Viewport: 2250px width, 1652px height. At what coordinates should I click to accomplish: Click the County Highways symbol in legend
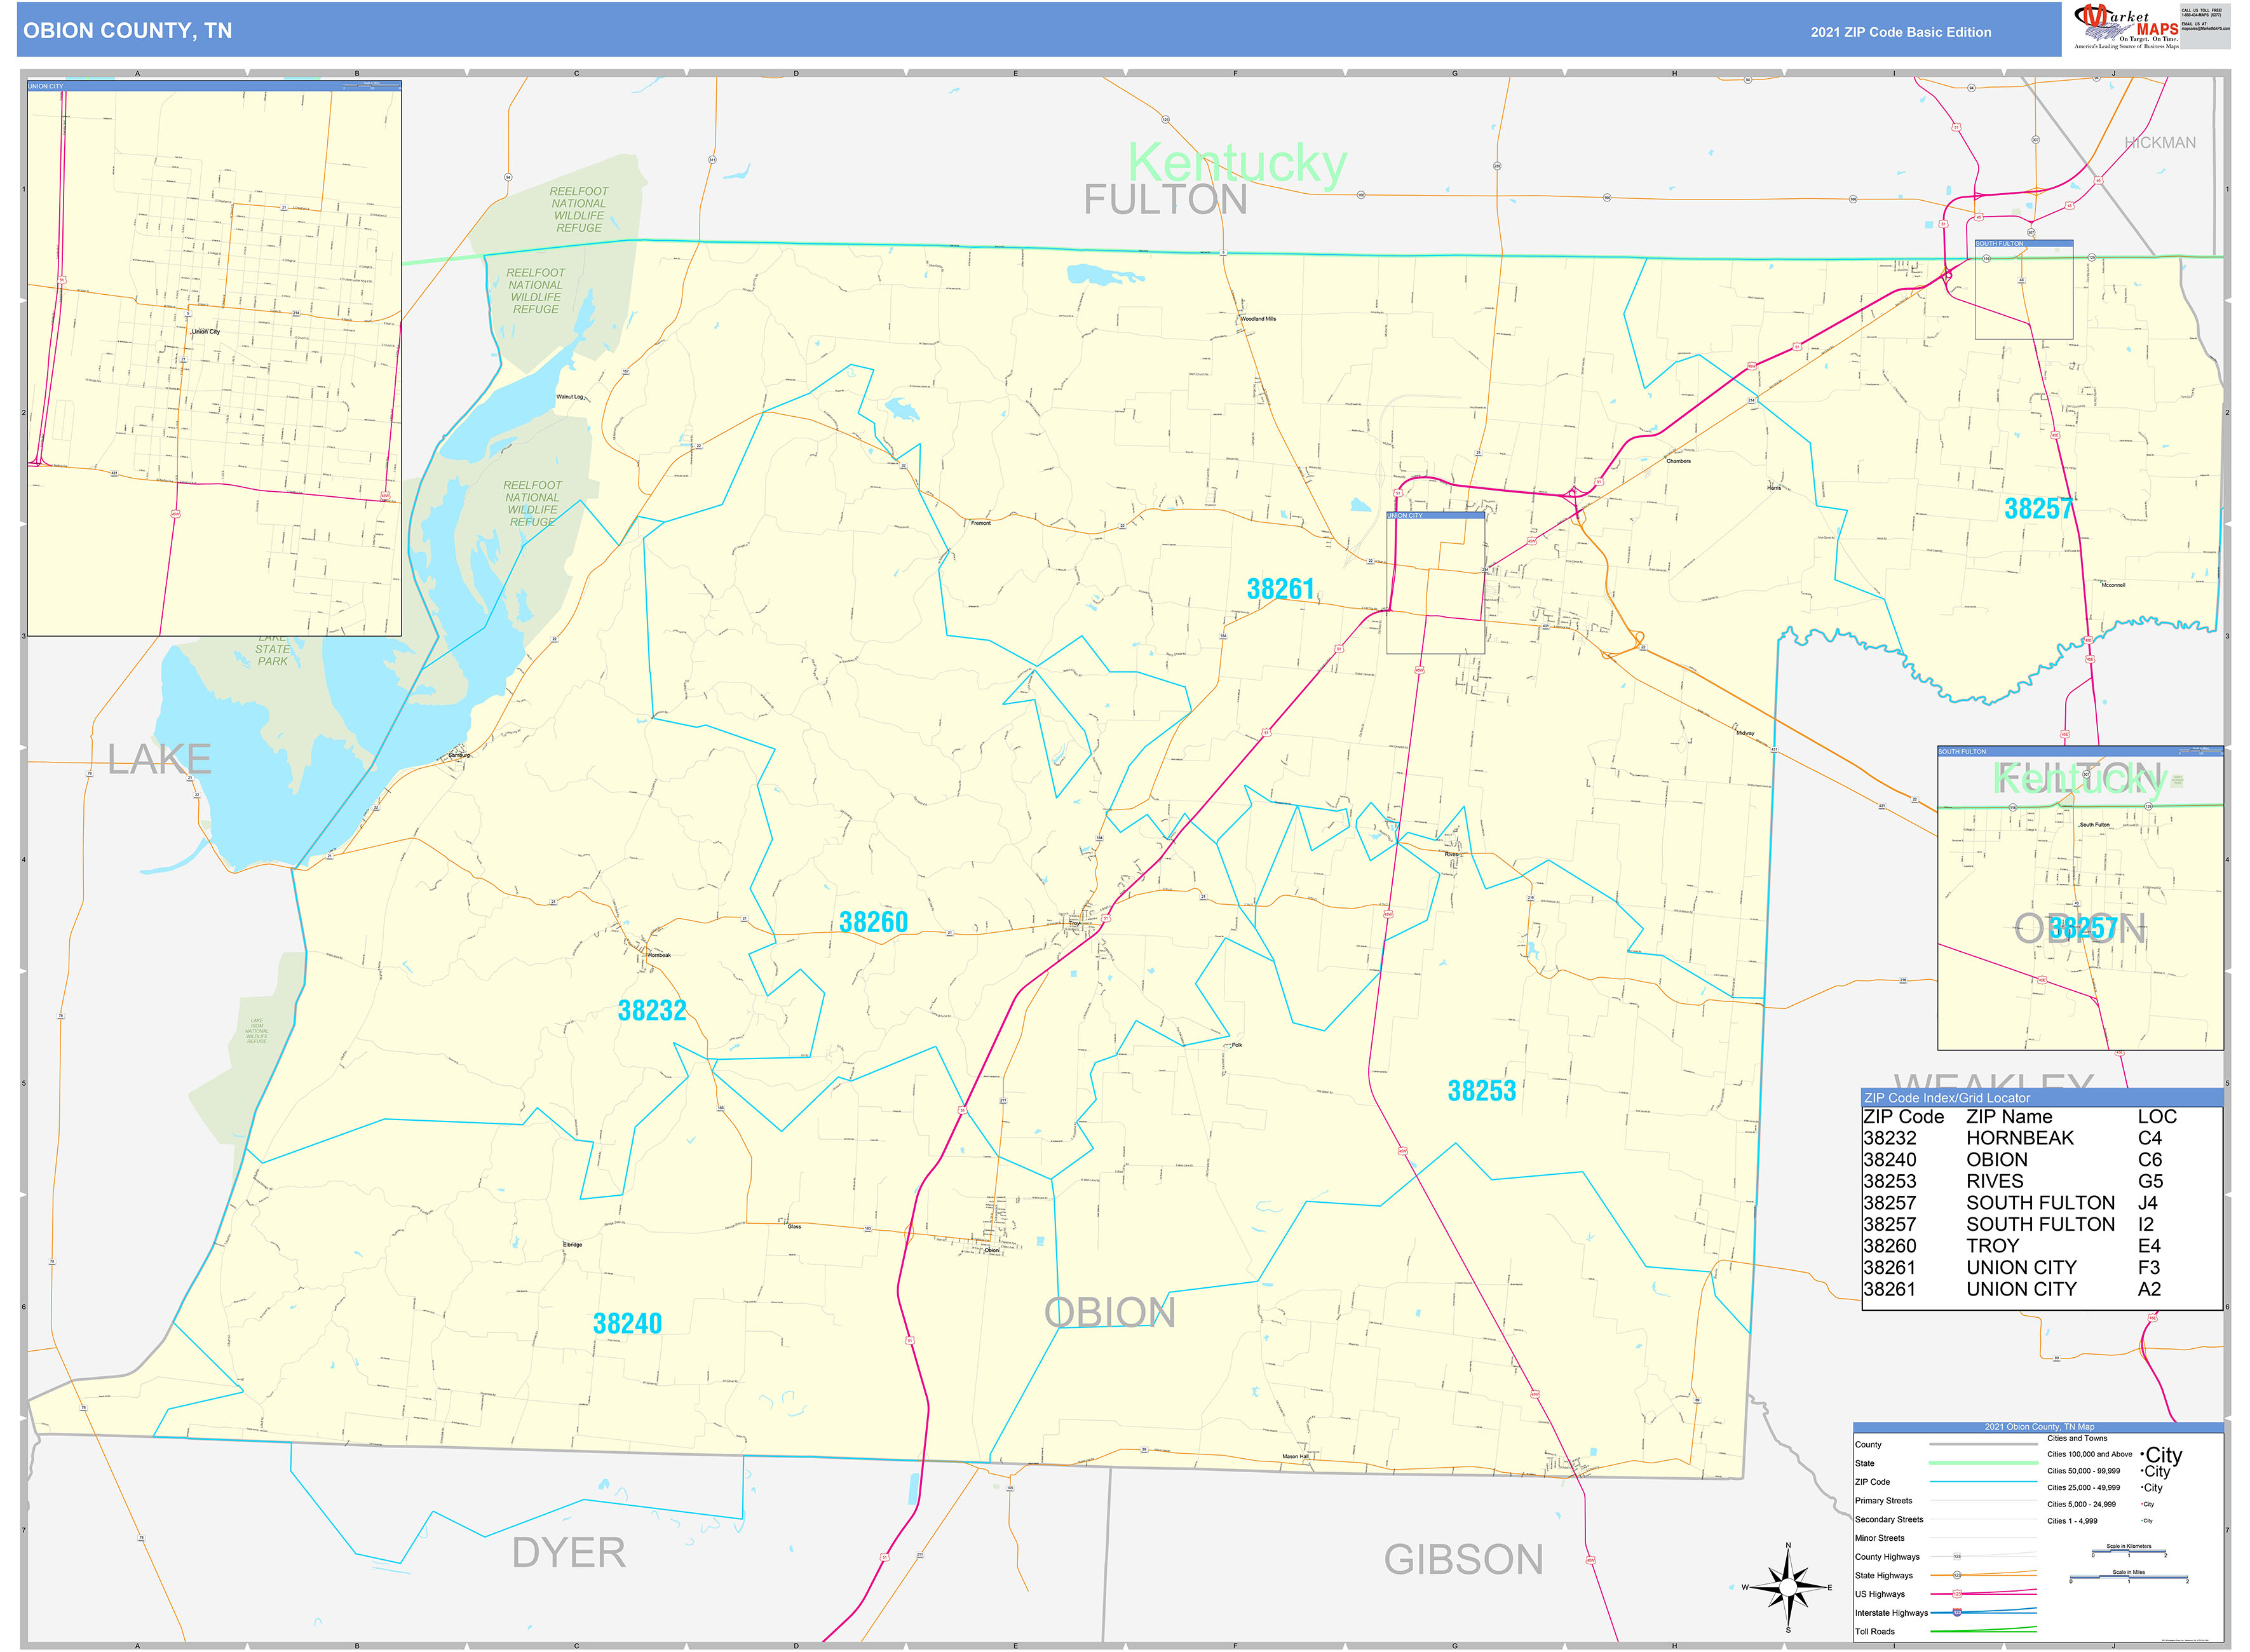[1958, 1556]
